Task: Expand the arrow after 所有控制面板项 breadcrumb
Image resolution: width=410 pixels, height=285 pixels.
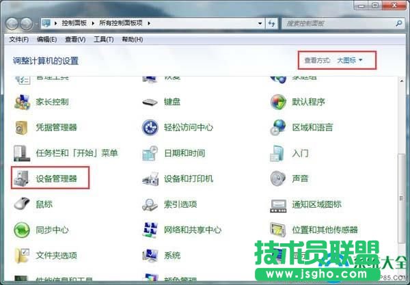Action: point(149,23)
